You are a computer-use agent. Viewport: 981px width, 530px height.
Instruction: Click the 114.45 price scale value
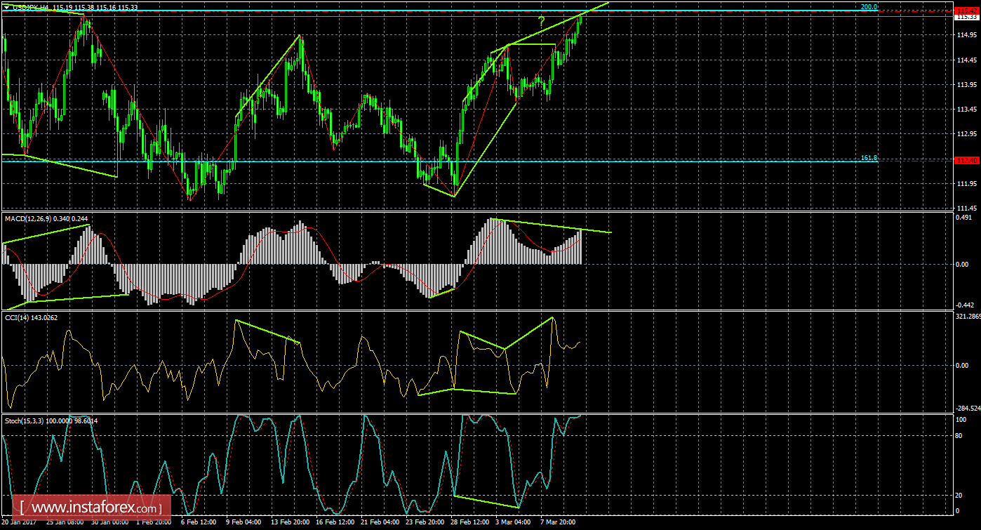pyautogui.click(x=966, y=59)
